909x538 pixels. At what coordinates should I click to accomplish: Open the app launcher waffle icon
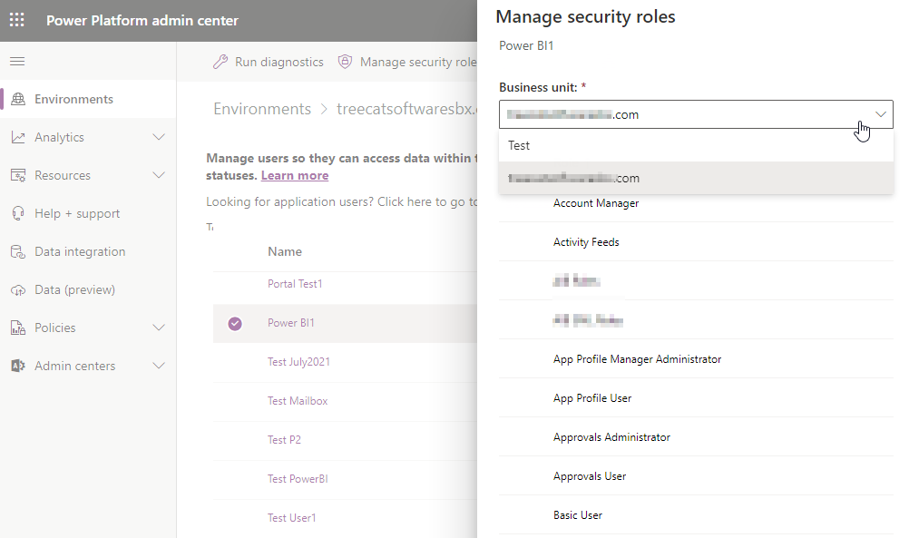17,20
